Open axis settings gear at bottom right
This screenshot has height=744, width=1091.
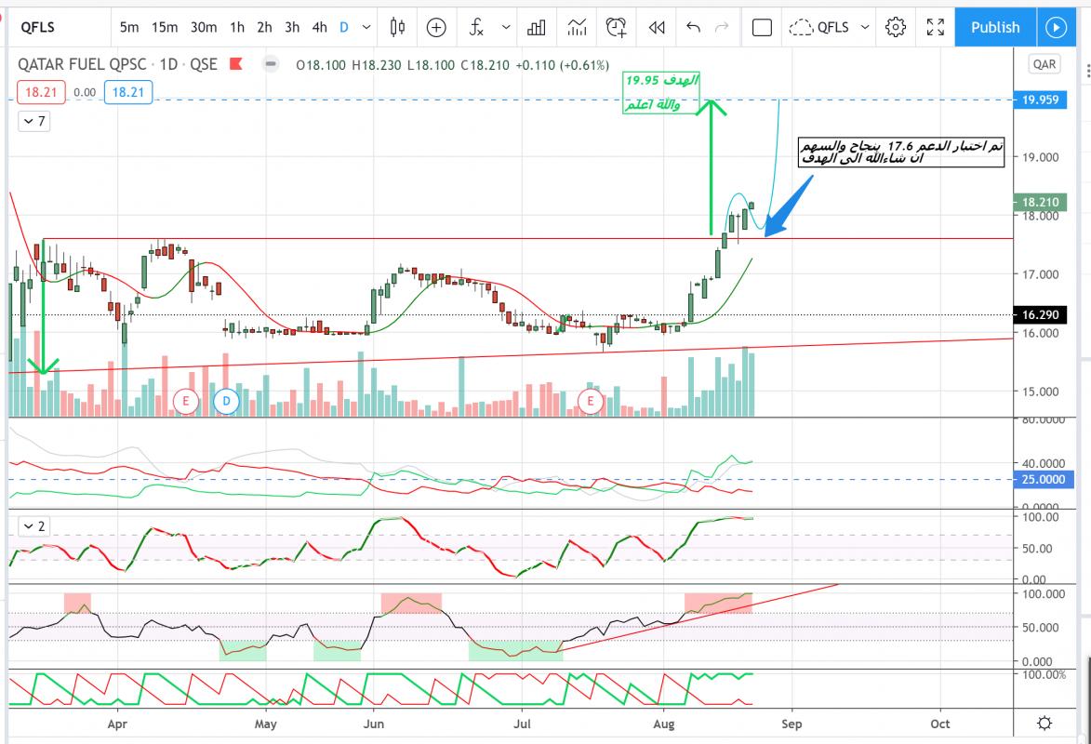pos(1044,724)
